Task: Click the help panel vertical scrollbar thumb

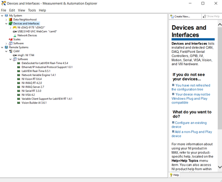Action: (220, 78)
